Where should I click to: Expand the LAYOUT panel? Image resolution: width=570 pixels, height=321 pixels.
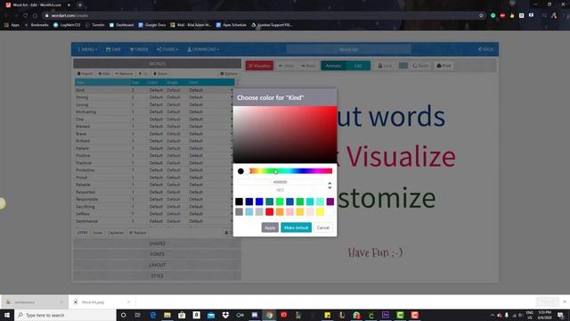(x=157, y=265)
